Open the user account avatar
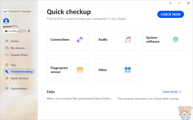 (x=6, y=21)
